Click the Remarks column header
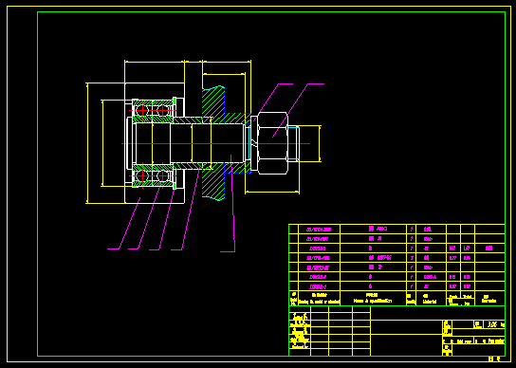 [489, 299]
